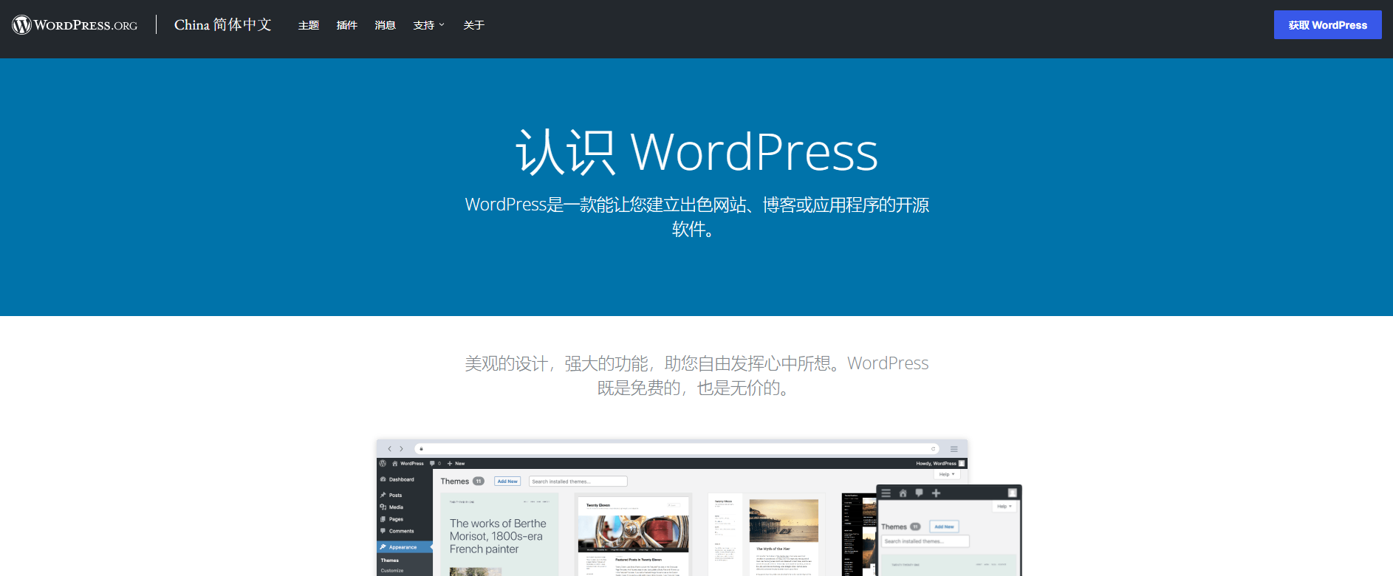Click the 获取 WordPress button

tap(1328, 25)
